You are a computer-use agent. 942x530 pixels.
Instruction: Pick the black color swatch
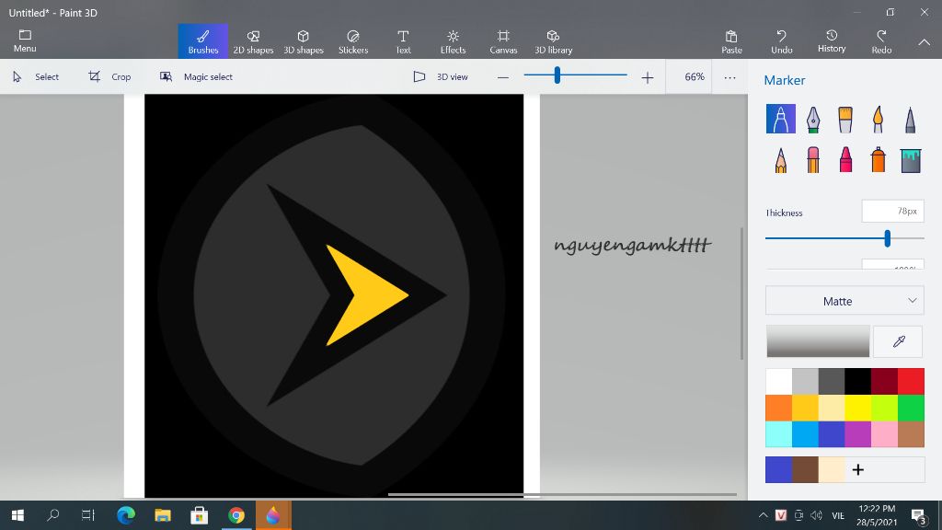[858, 382]
